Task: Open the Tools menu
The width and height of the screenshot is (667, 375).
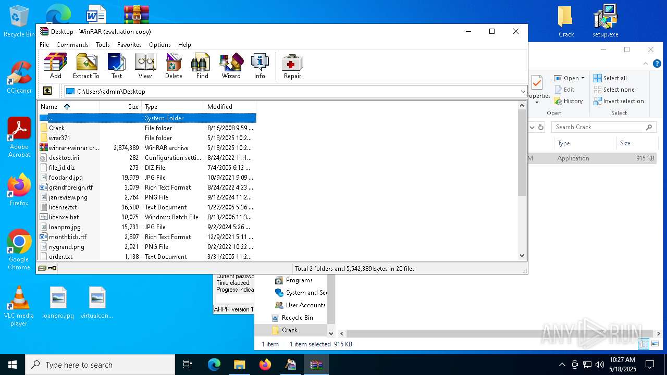Action: 103,45
